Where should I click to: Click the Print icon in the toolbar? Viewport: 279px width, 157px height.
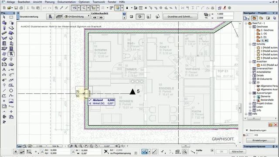(21, 8)
